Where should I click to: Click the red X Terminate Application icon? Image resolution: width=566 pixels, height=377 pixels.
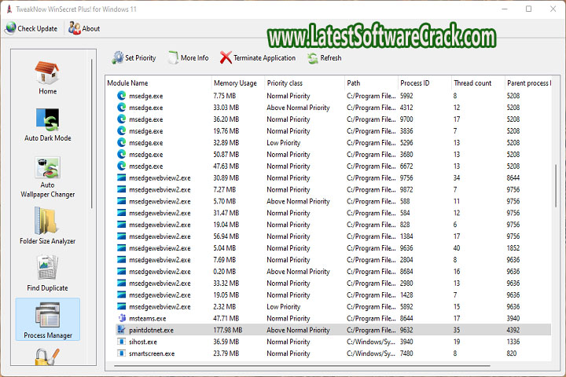226,57
